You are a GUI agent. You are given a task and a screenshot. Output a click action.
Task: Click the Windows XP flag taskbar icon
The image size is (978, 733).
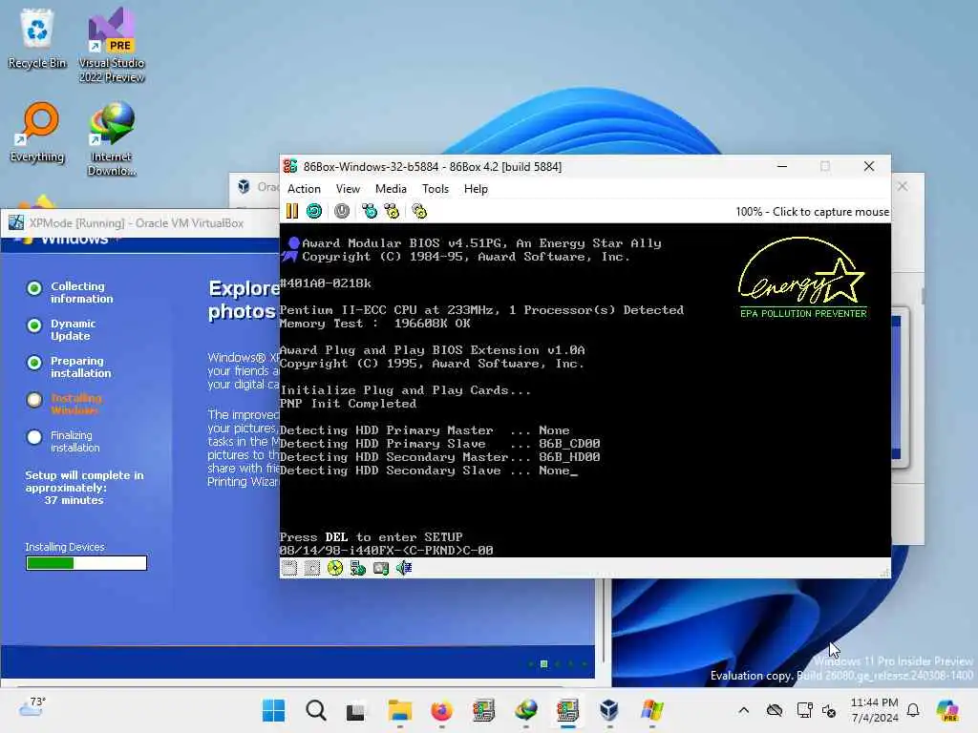point(651,710)
